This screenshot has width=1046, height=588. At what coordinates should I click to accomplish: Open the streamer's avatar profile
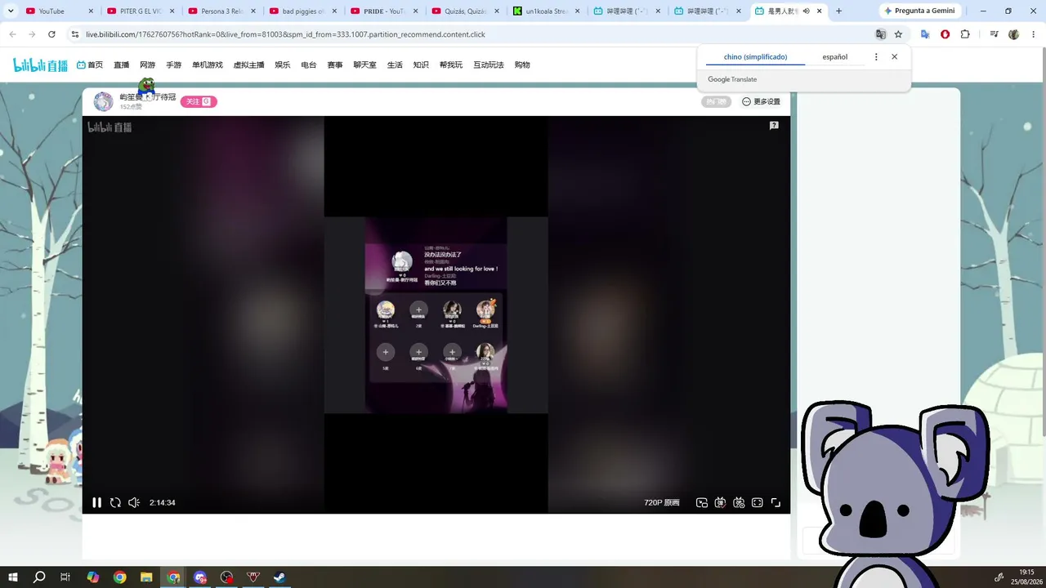104,102
